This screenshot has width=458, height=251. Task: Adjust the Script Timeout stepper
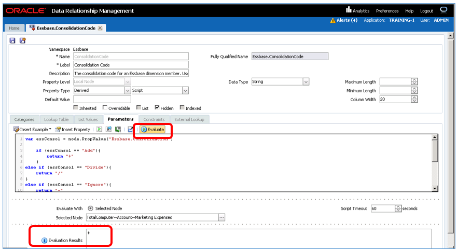pyautogui.click(x=398, y=208)
